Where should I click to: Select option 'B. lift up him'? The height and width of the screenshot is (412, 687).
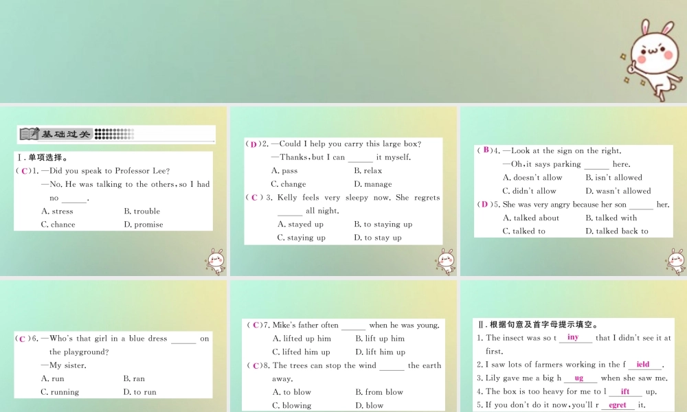coord(380,339)
